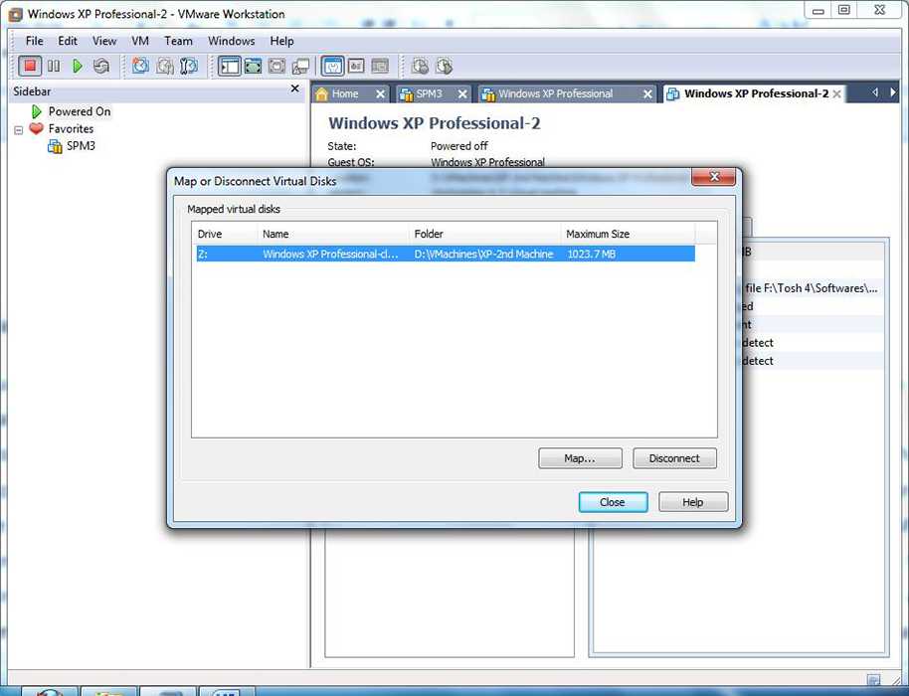Screen dimensions: 909x696
Task: Open the Snapshot Manager toolbar icon
Action: (189, 67)
